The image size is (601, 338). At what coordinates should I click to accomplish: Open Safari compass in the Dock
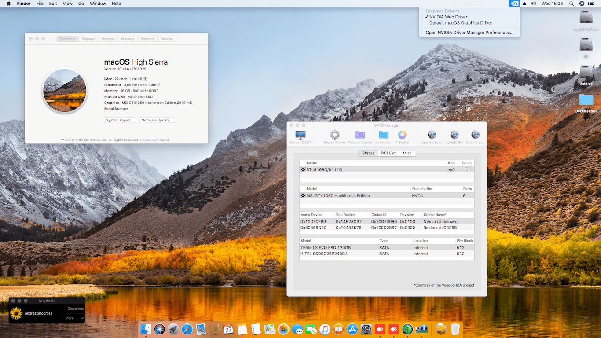point(187,329)
